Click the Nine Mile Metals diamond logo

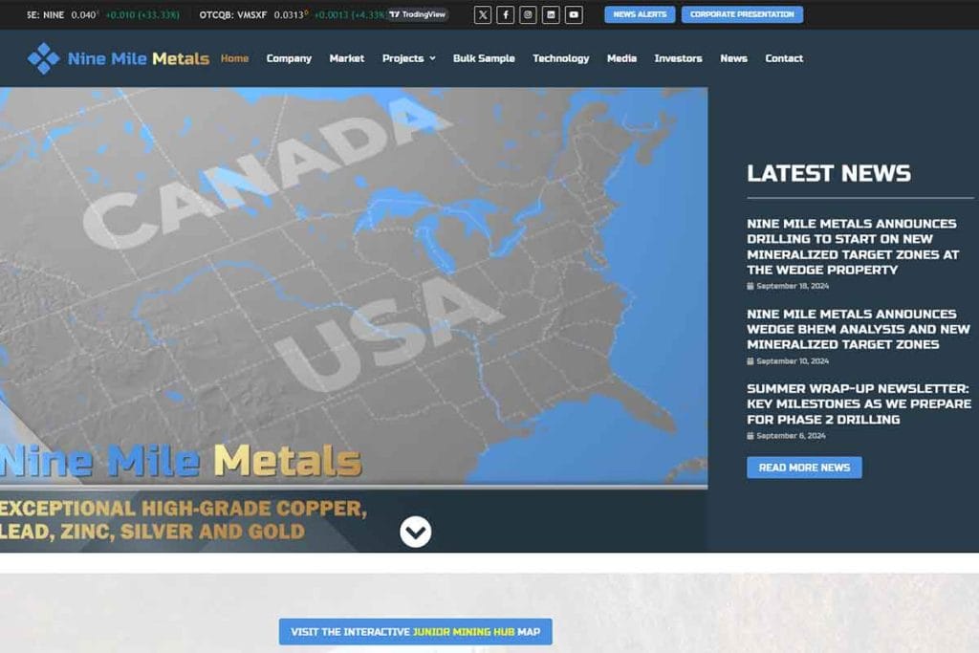pyautogui.click(x=44, y=58)
